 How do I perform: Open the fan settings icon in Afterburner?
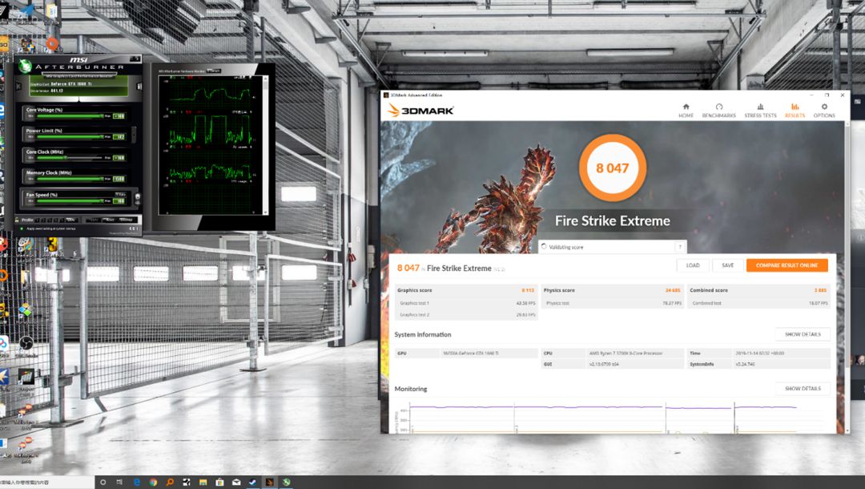click(x=137, y=197)
